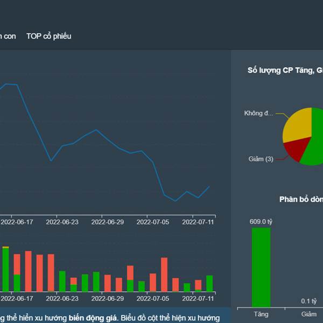Click the 2022-06-23 date under the volume bars

tap(62, 298)
